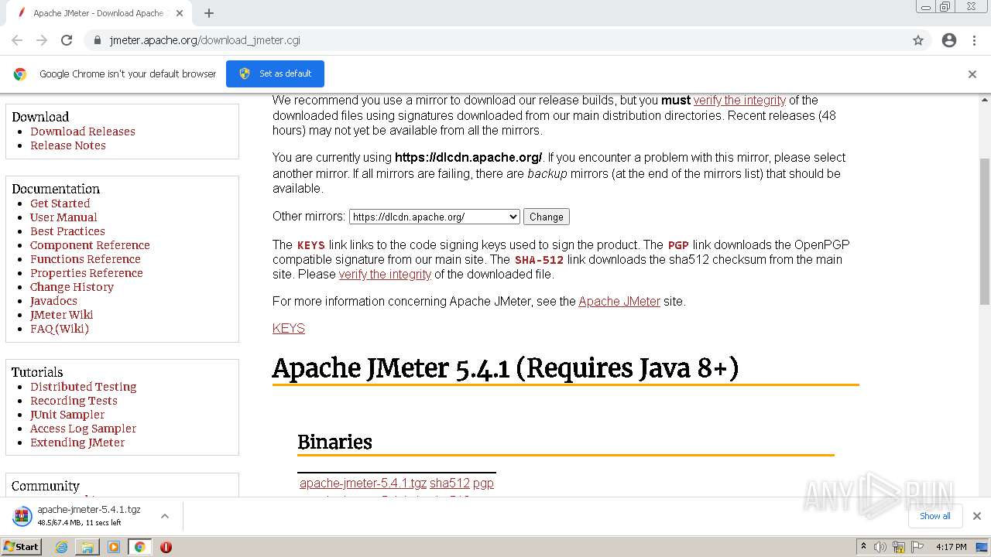Screen dimensions: 991x557
Task: Click the Set as default button
Action: tap(275, 73)
